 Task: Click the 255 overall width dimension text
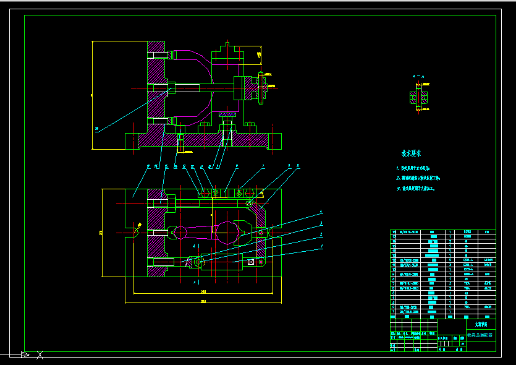click(x=203, y=301)
